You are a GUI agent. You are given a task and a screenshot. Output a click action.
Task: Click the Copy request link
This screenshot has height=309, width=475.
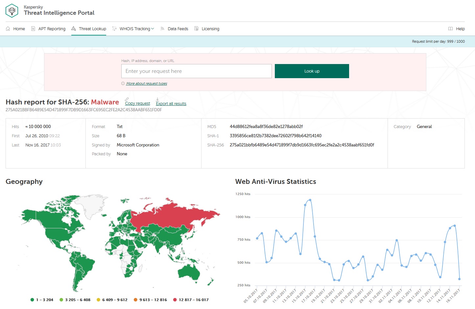tap(137, 103)
